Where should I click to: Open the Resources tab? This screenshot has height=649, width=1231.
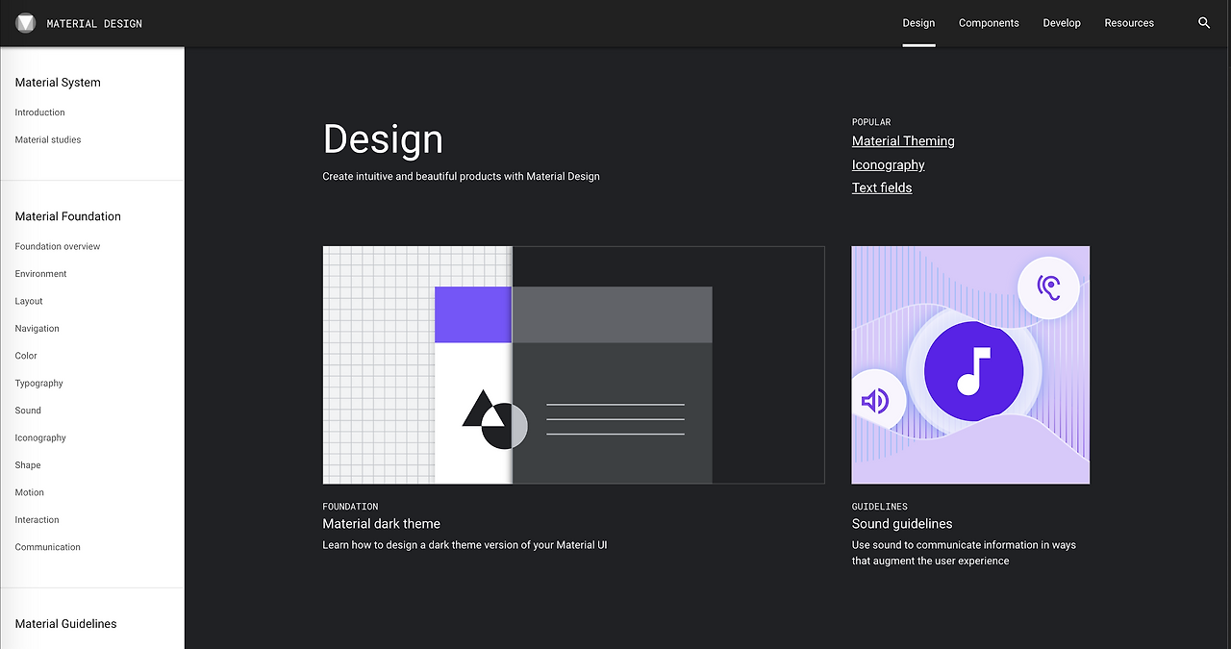click(x=1129, y=23)
